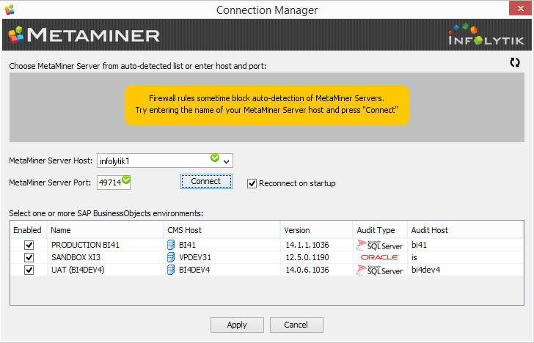
Task: Click SQL Server logo in PRODUCTION BI41 row
Action: pos(380,245)
